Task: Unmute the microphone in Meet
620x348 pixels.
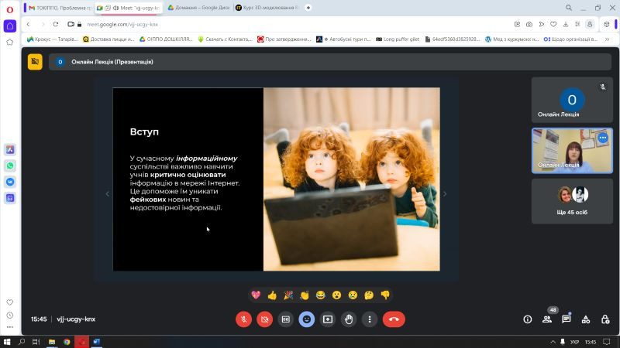Action: pos(243,319)
